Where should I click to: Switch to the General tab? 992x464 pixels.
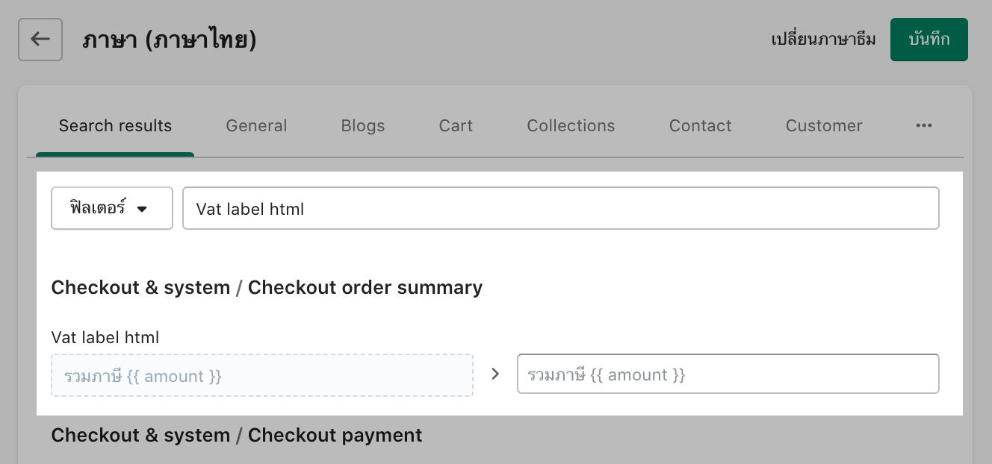pyautogui.click(x=256, y=125)
